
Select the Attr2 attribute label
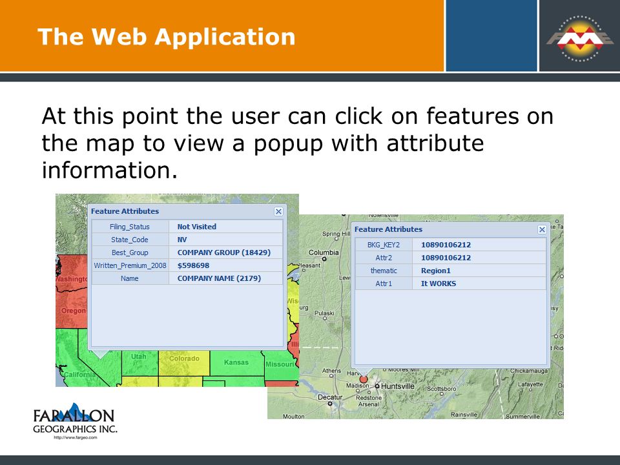(x=384, y=258)
